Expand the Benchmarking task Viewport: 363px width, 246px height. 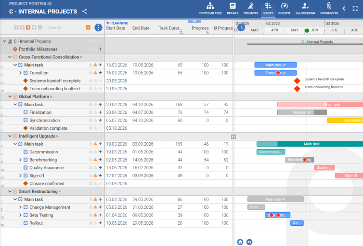click(20, 160)
